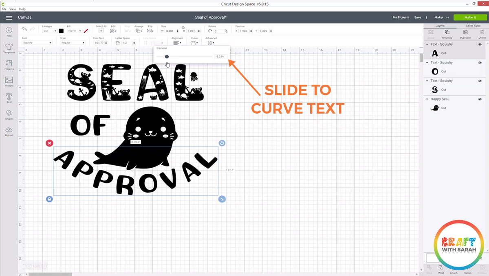Image resolution: width=489 pixels, height=276 pixels.
Task: Select the Text tool in the left sidebar
Action: [x=9, y=97]
